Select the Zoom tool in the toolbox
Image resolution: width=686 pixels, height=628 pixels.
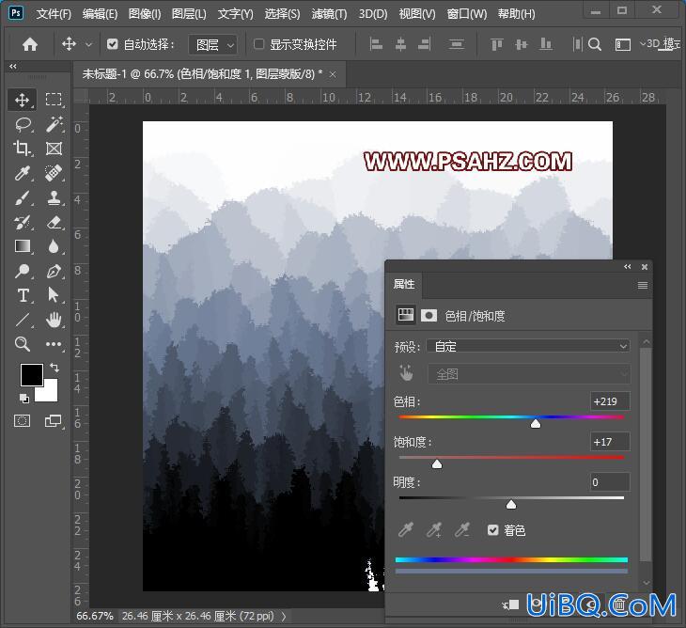click(22, 344)
